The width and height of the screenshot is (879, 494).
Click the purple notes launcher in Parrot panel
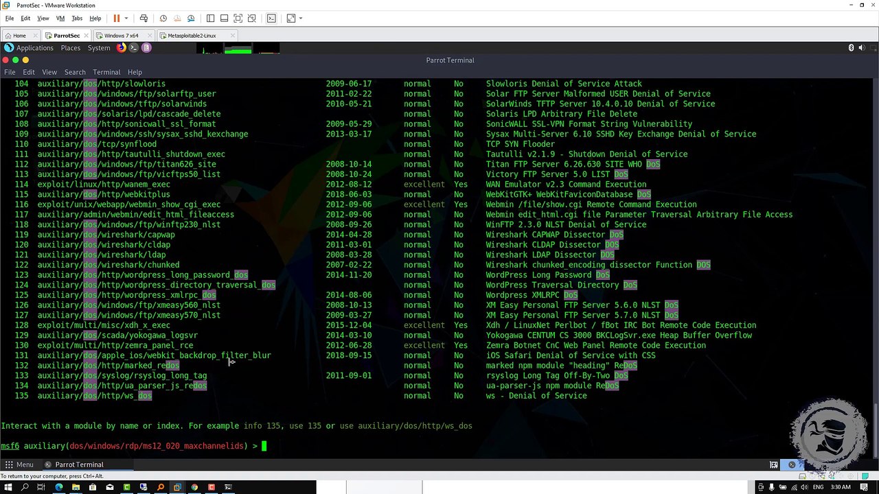click(146, 48)
